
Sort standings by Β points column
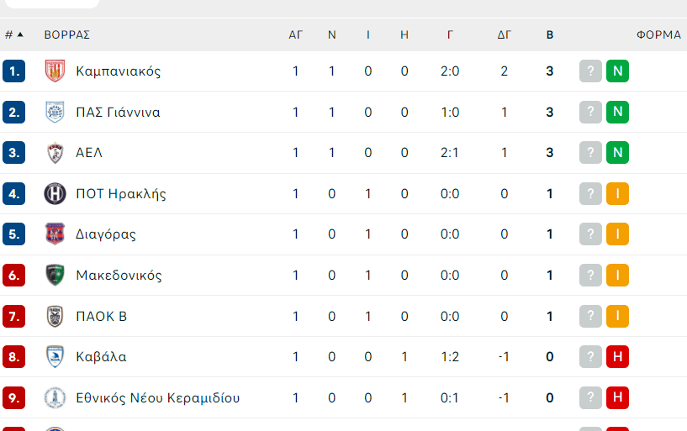click(550, 35)
